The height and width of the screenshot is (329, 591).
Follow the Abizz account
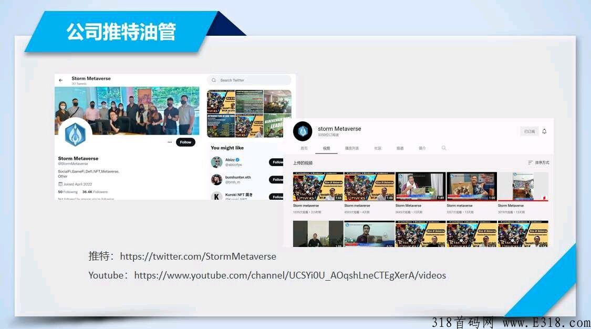tap(276, 162)
